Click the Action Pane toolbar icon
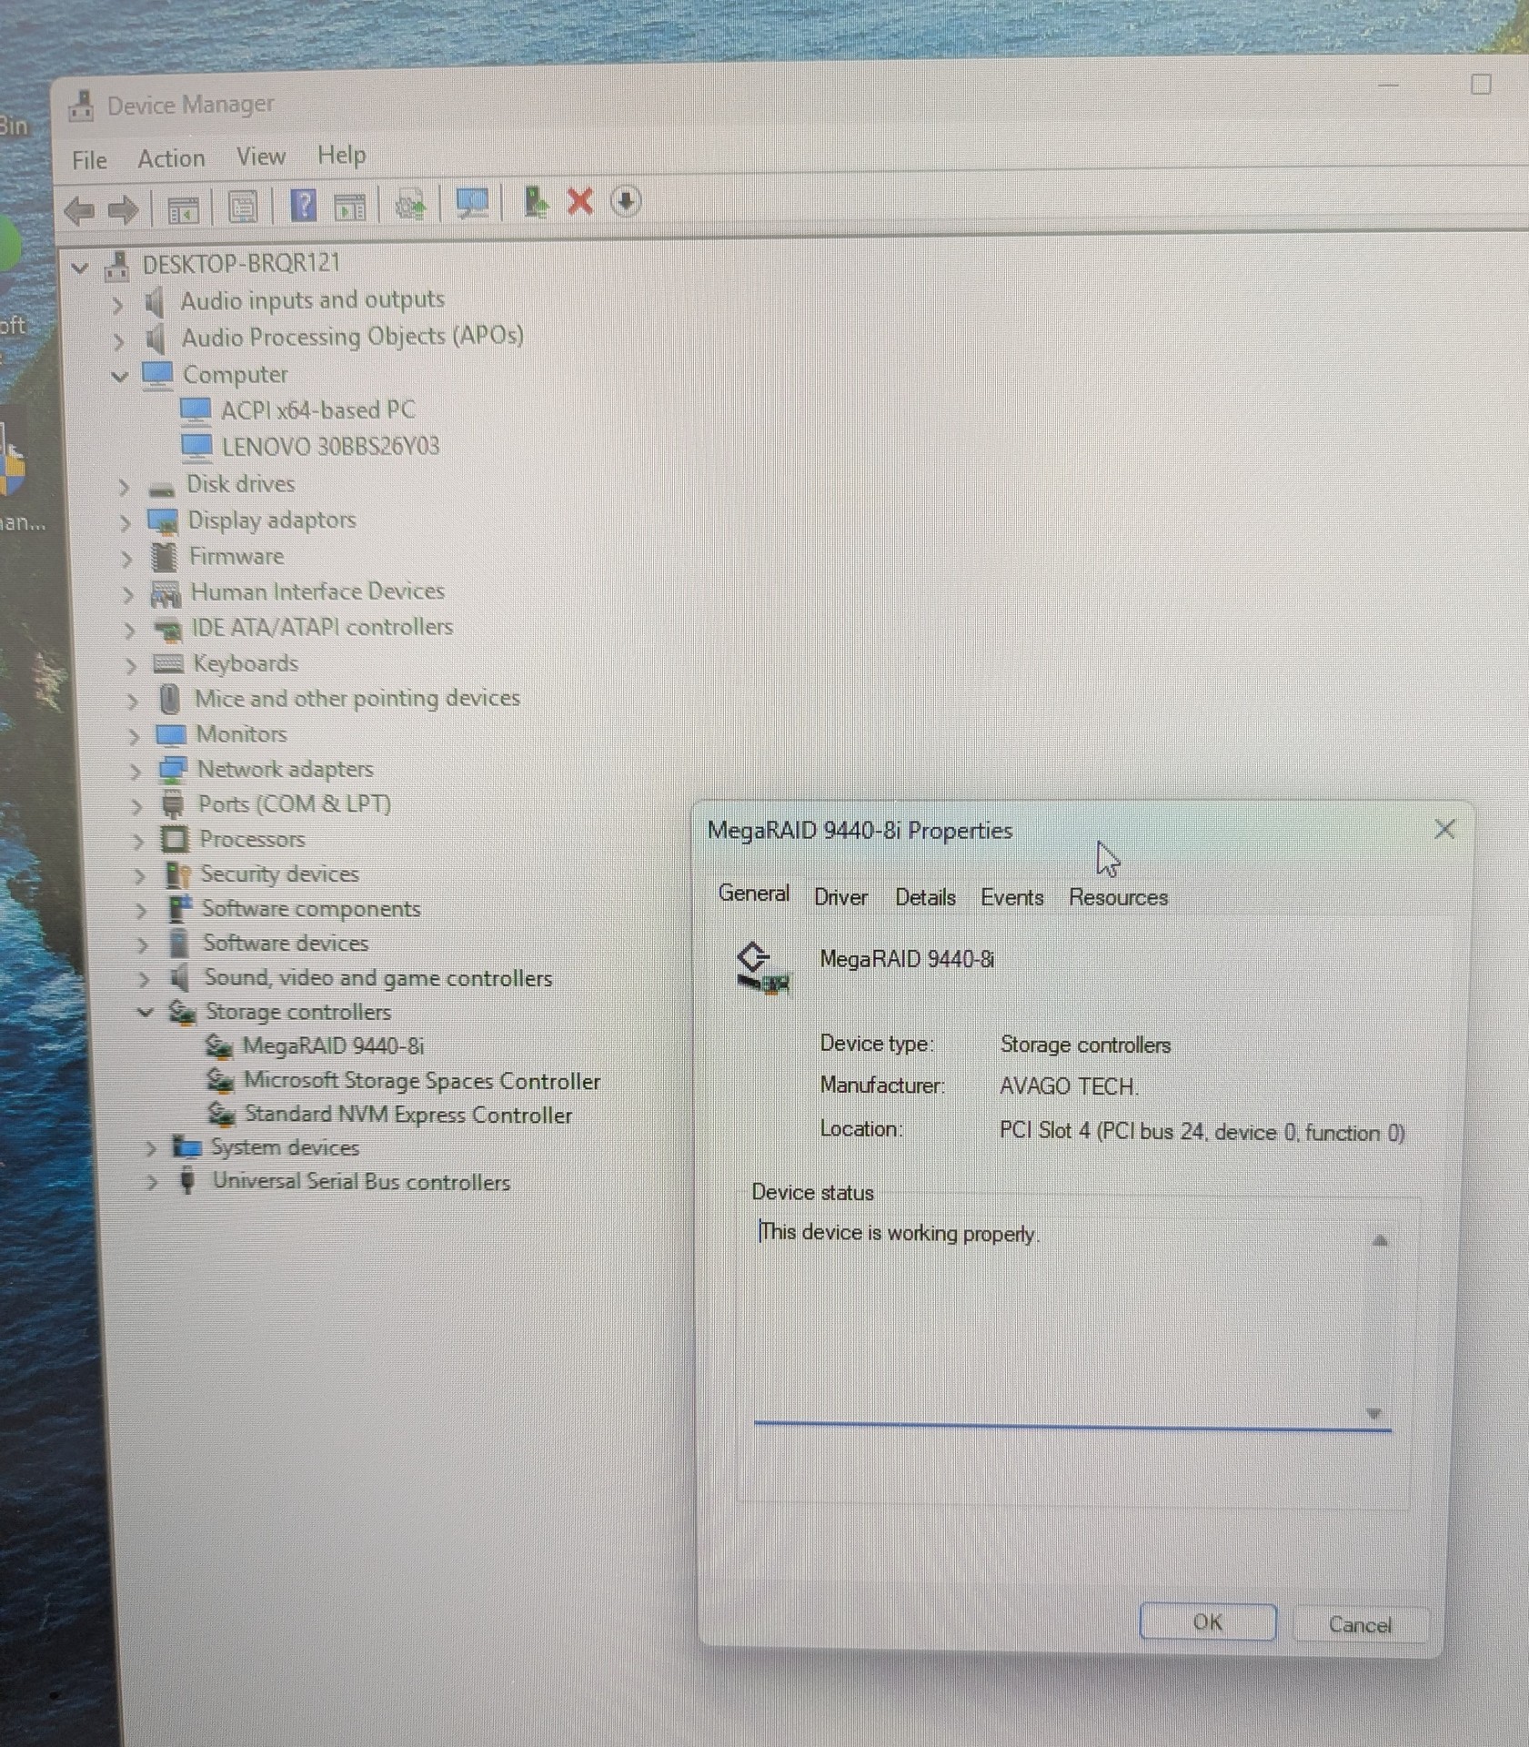 [x=349, y=207]
